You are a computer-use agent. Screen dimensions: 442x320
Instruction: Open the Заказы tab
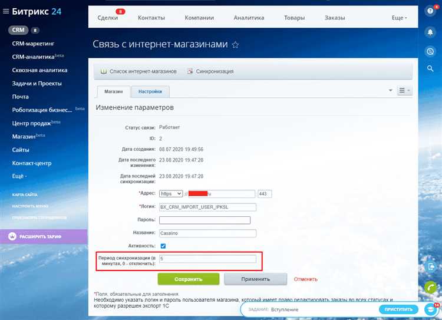[x=335, y=18]
